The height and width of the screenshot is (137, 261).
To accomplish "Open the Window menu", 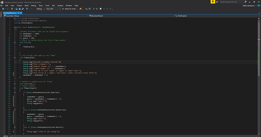I will [x=69, y=6].
